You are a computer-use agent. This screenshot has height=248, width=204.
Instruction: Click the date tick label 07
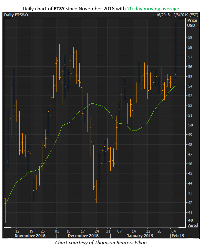(119, 231)
